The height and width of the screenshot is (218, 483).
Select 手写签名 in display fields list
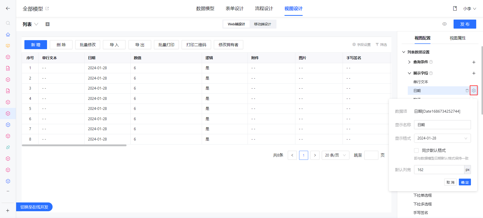click(x=421, y=212)
